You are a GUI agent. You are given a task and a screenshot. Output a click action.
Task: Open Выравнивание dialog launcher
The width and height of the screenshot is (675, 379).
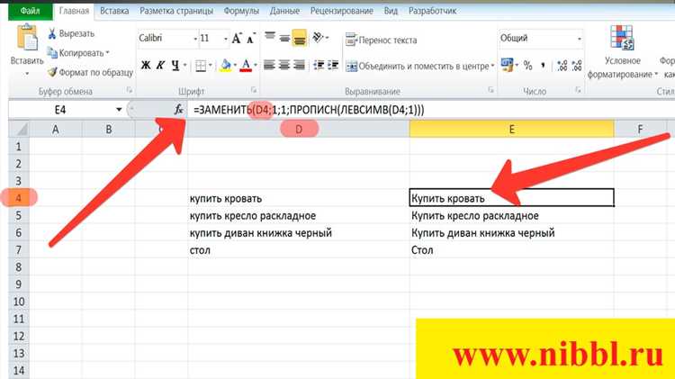coord(490,90)
